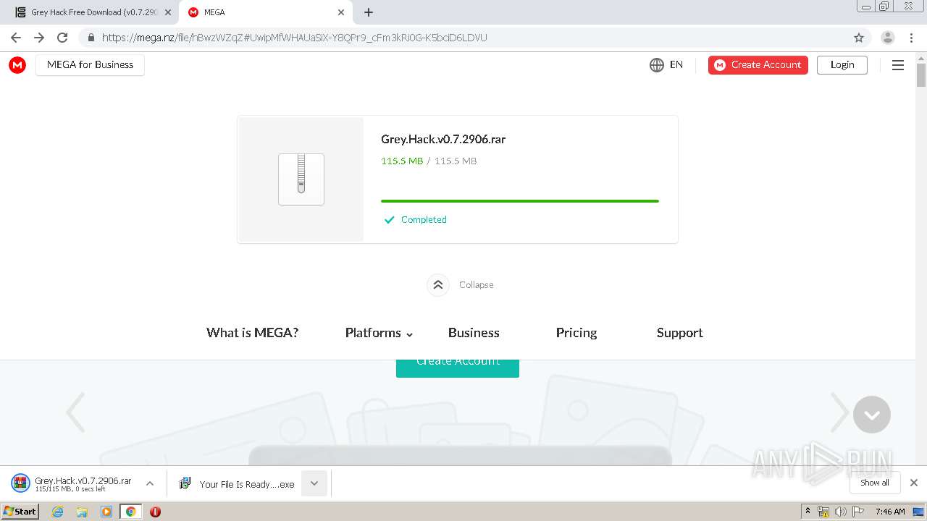This screenshot has height=521, width=927.
Task: Click Grey.Hack.v0.7.2906.rar file name
Action: pos(443,140)
